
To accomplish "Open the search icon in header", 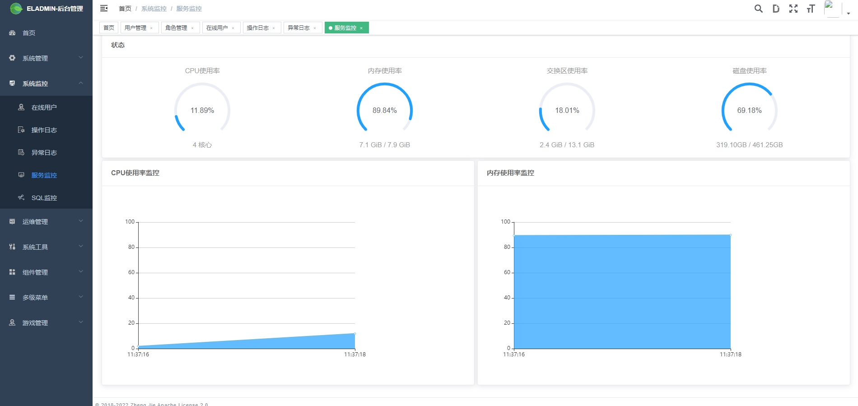I will click(x=759, y=9).
